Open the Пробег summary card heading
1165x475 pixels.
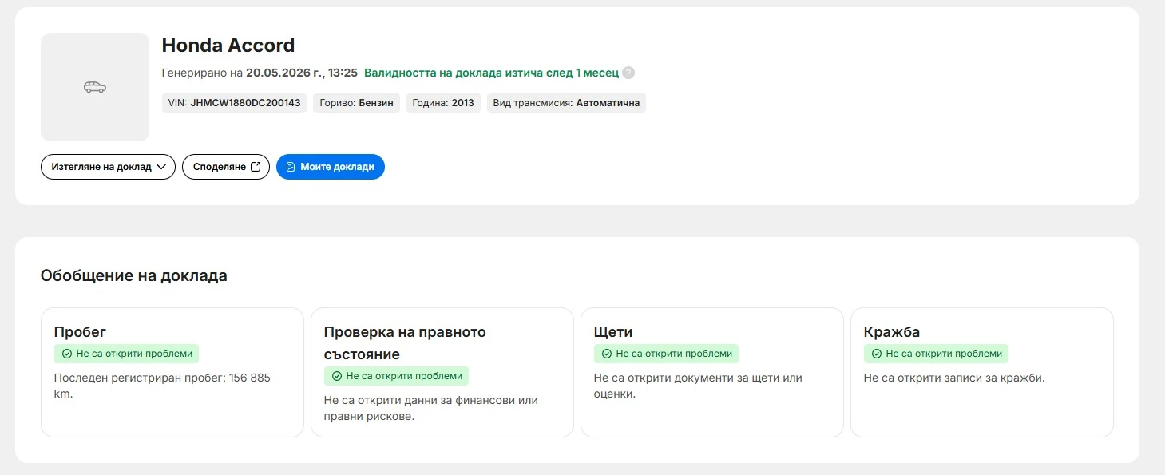tap(80, 332)
